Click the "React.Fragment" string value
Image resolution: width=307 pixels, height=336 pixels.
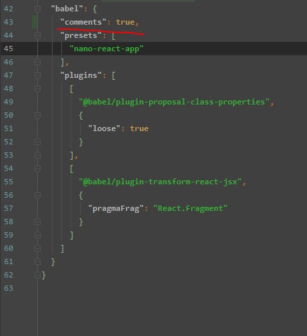(190, 208)
